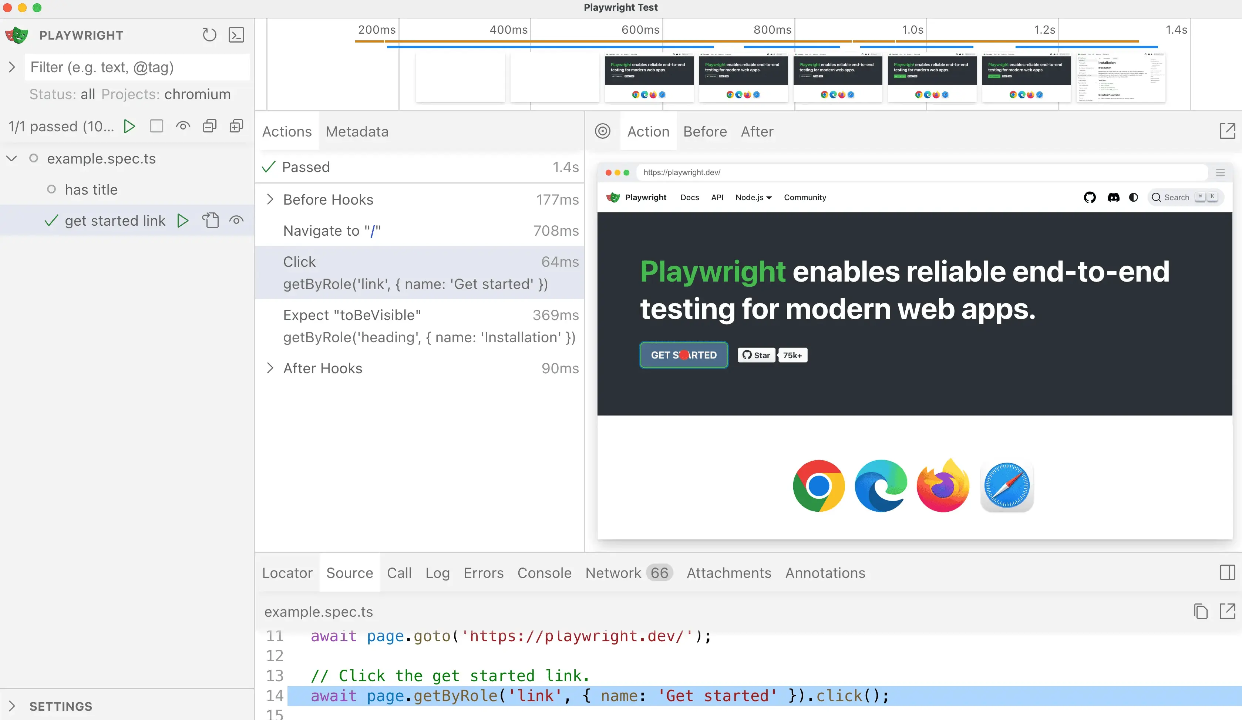Open the Community link in the navbar
Viewport: 1242px width, 720px height.
[804, 197]
